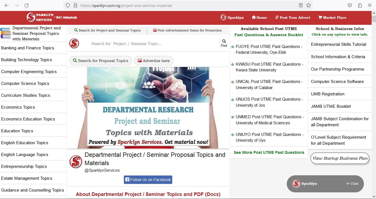Click the star icon beside UNIUYO Post UTME
The height and width of the screenshot is (199, 376).
(x=233, y=135)
